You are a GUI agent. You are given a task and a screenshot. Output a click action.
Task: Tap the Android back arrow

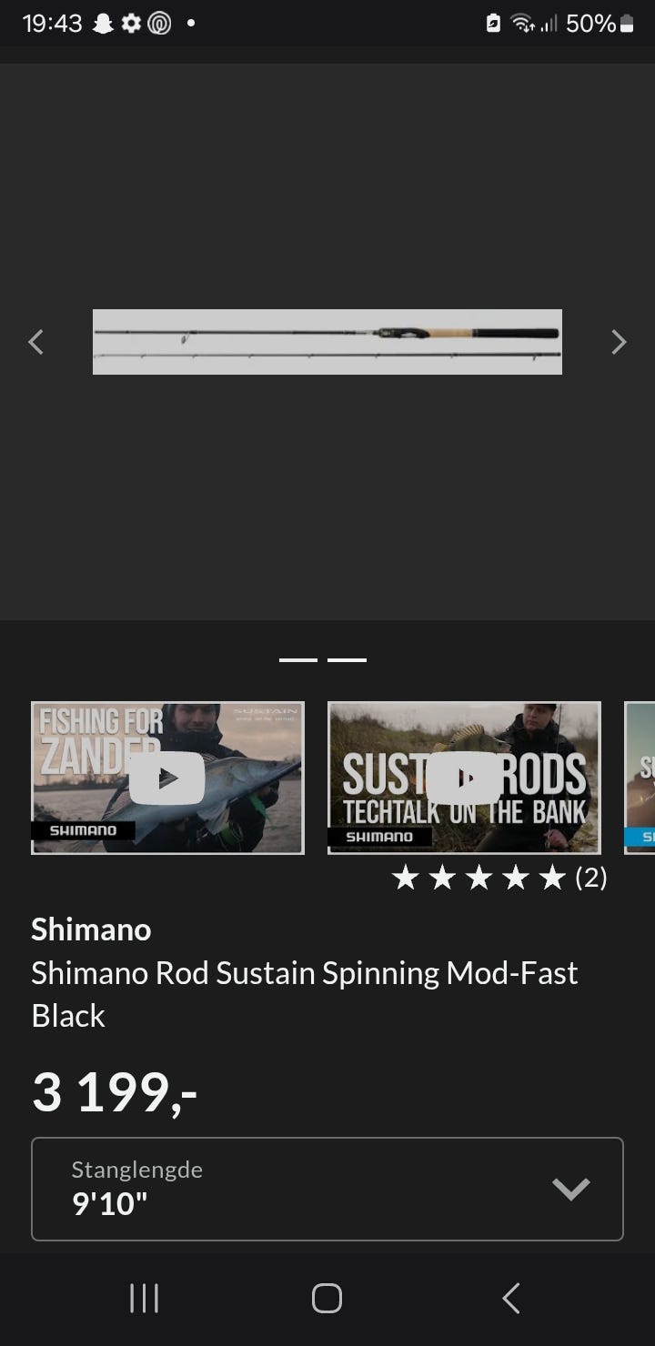(511, 1298)
